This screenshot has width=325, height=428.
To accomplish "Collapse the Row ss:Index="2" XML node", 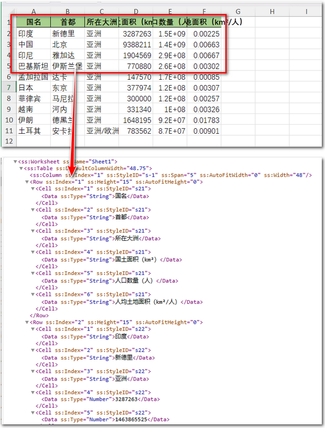I will click(27, 323).
